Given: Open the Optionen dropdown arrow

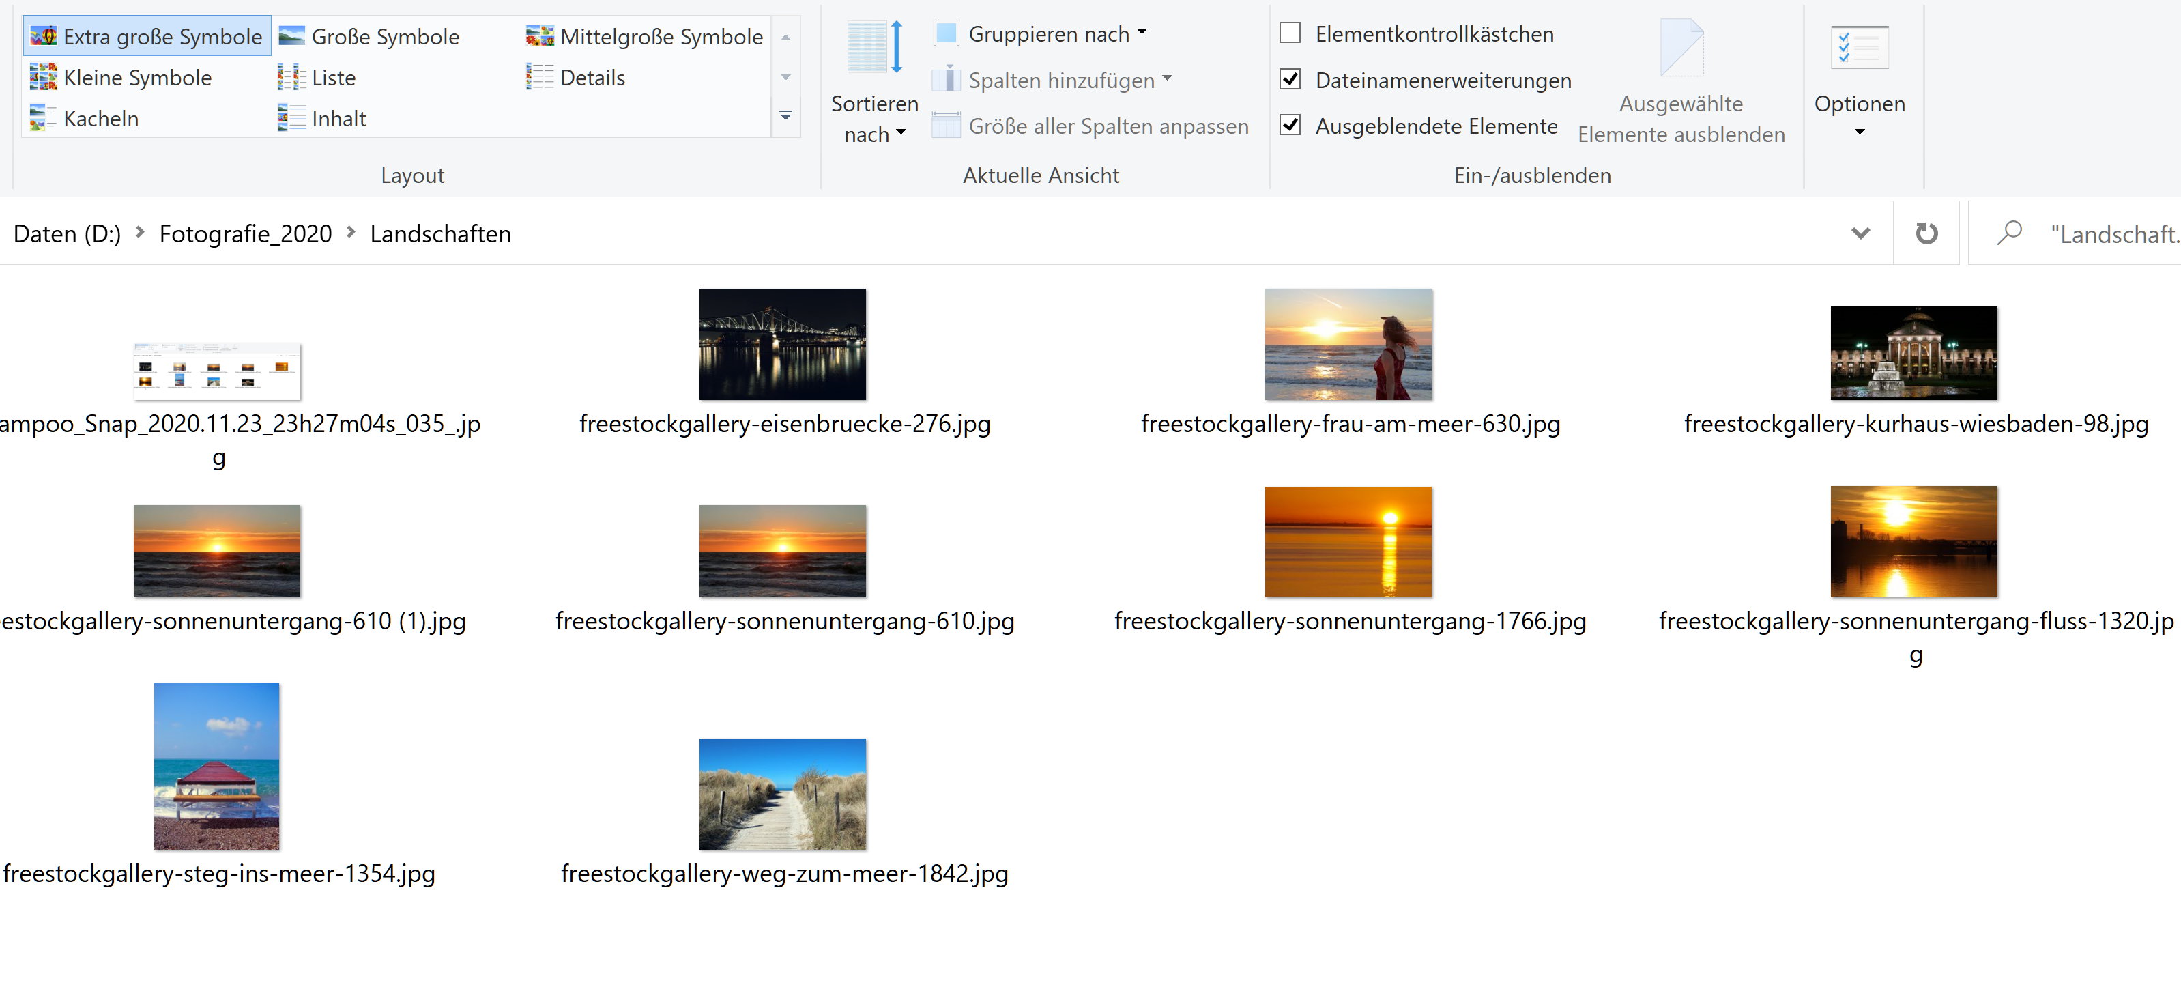Looking at the screenshot, I should (x=1860, y=131).
